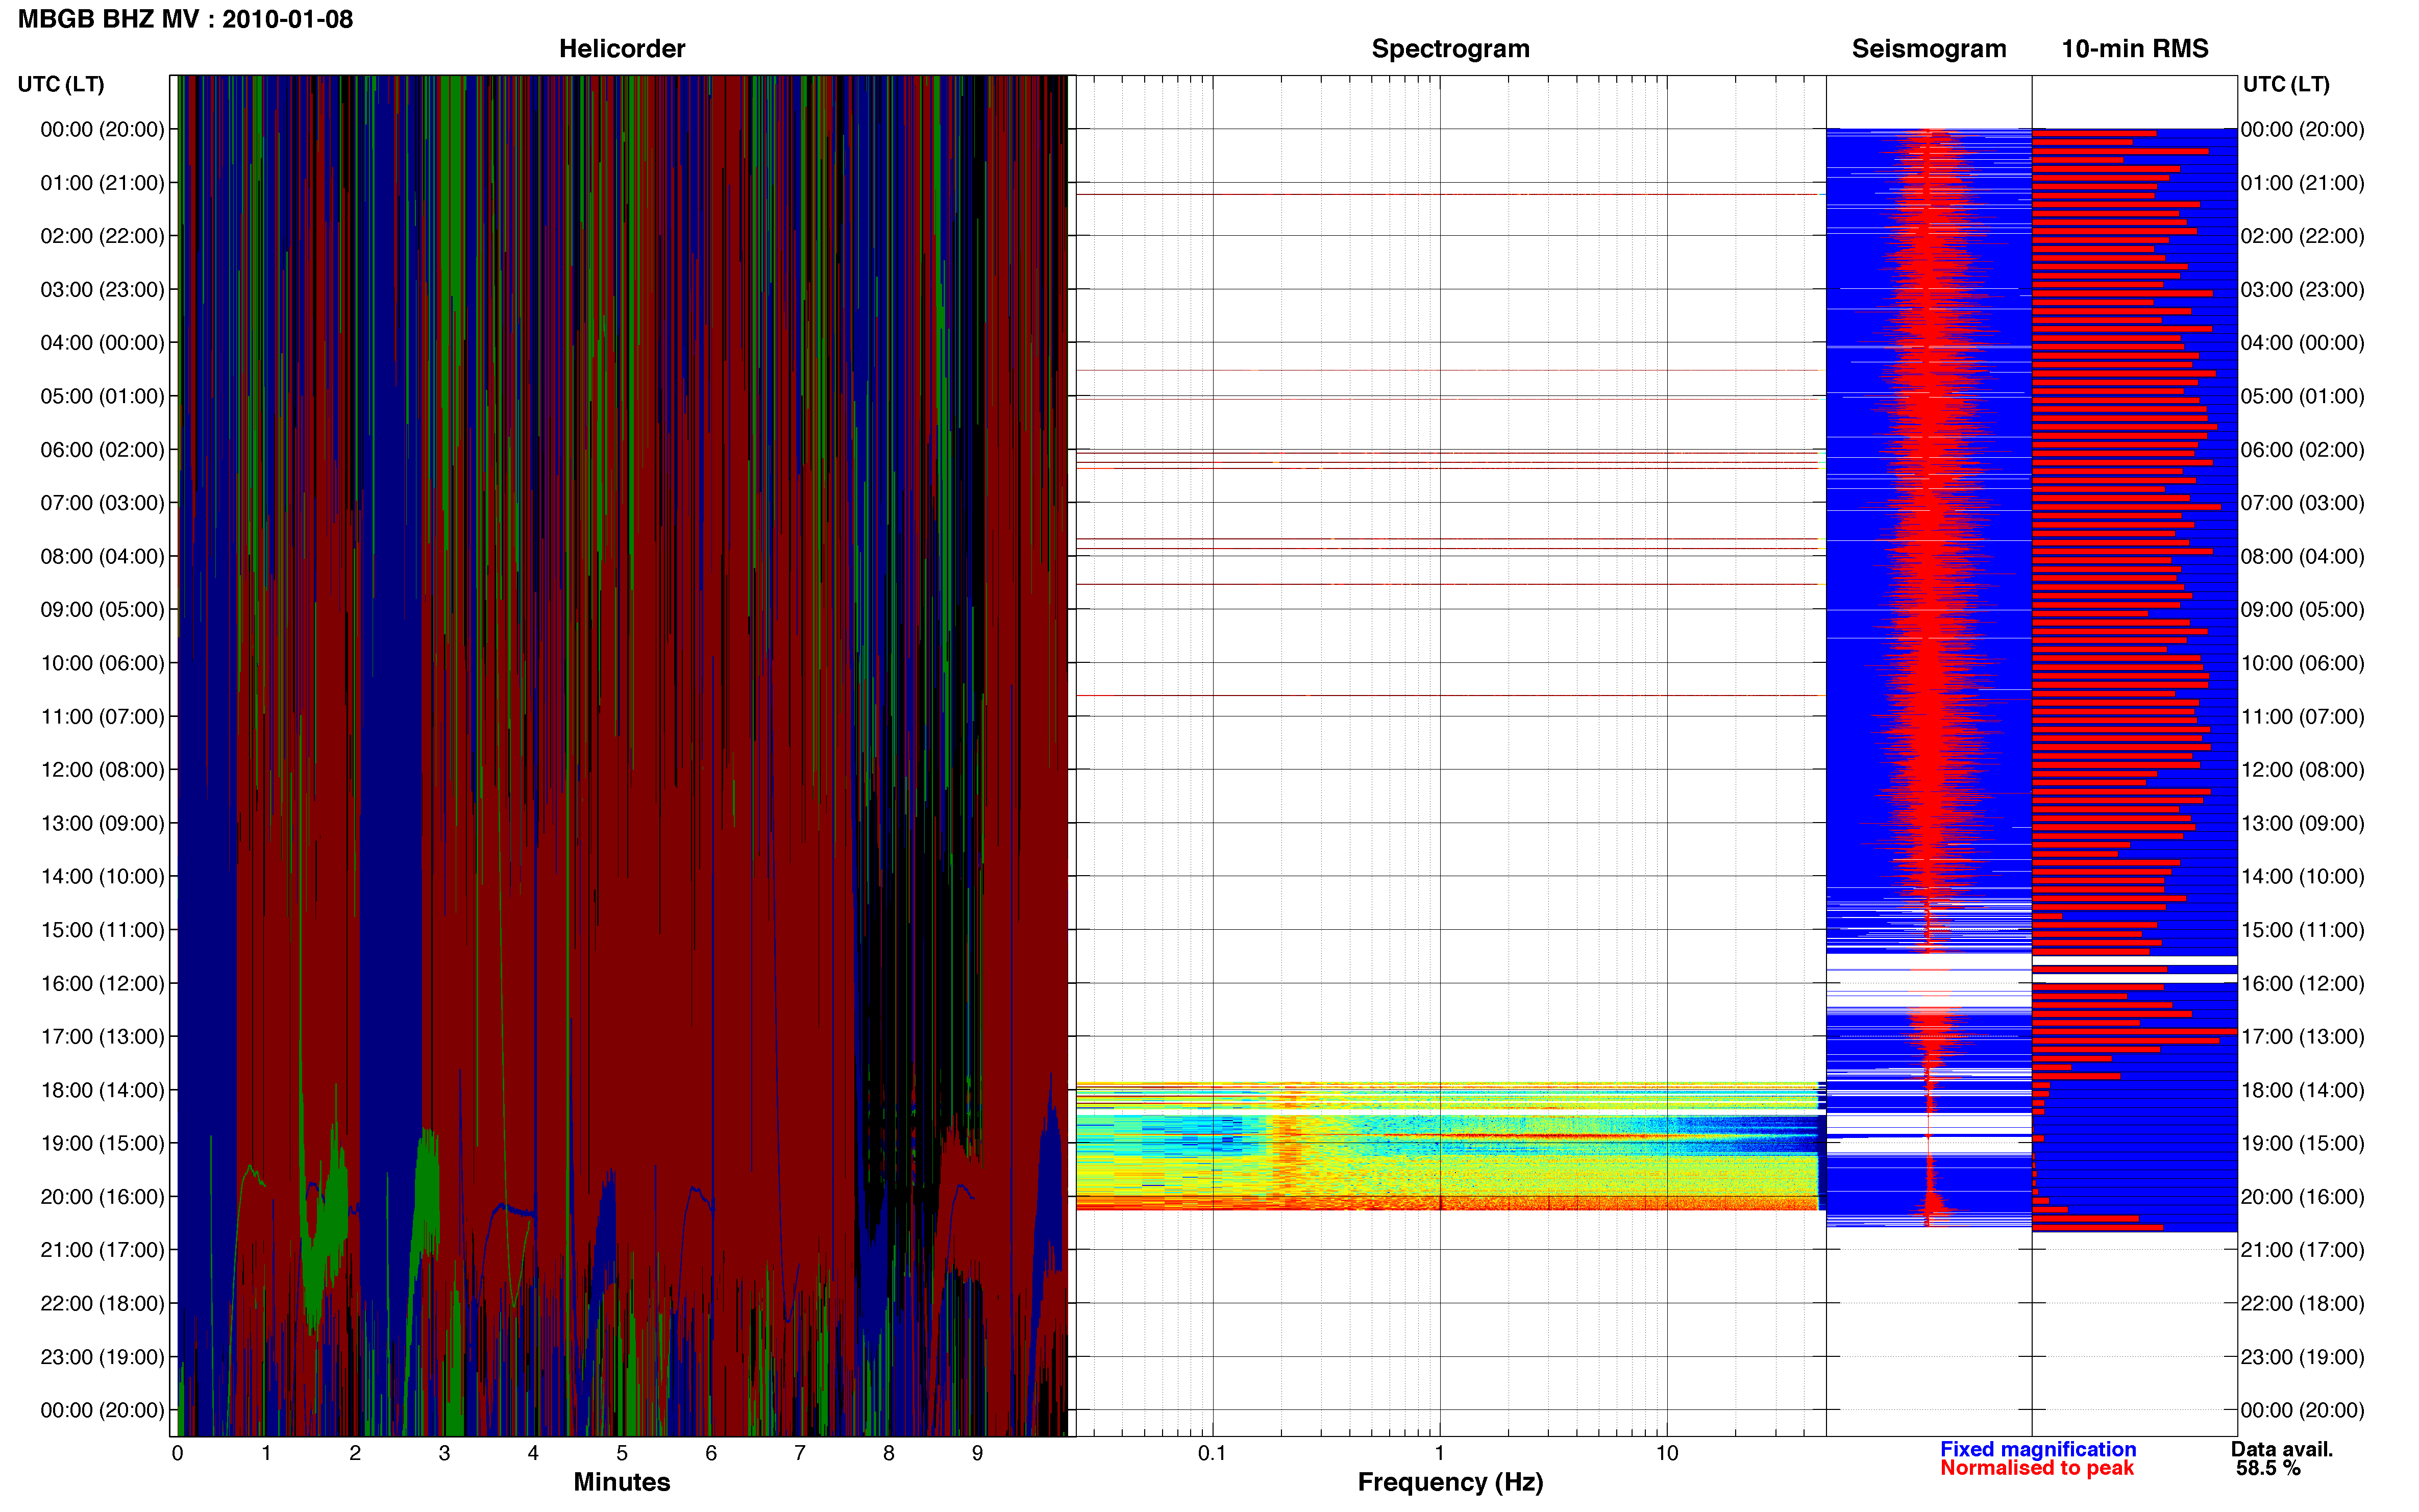Screen dimensions: 2419x1512
Task: Click left time label '01:00 (21:00)'
Action: pos(102,183)
